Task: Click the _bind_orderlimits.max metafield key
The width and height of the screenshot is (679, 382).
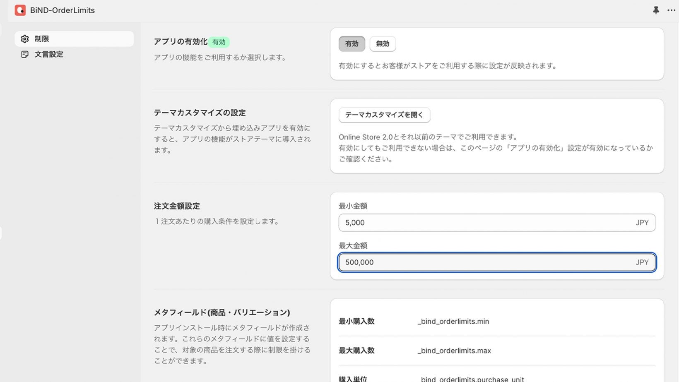Action: point(454,351)
